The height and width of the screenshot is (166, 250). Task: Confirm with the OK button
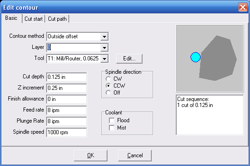point(90,155)
